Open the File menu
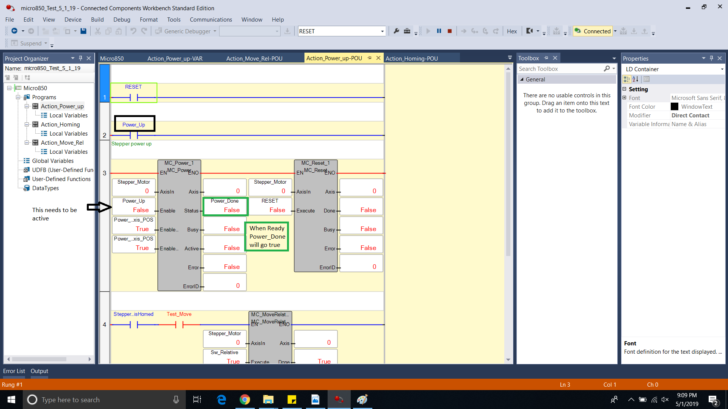 pos(9,20)
